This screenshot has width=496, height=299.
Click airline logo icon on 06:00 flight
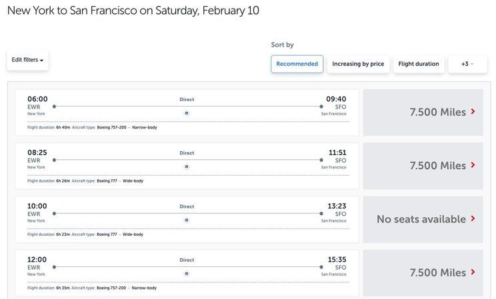(187, 113)
